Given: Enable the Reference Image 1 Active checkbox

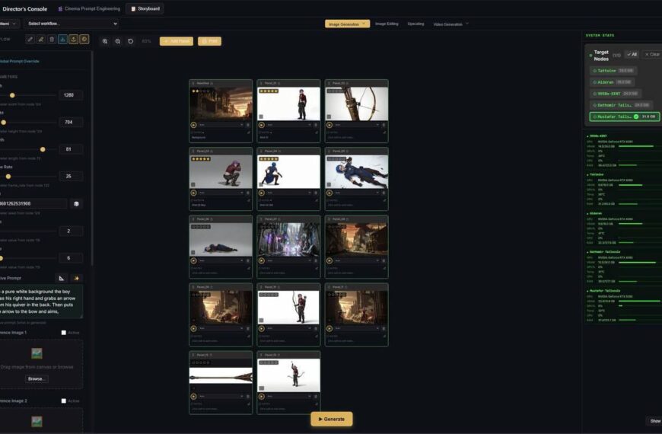Looking at the screenshot, I should [x=64, y=333].
